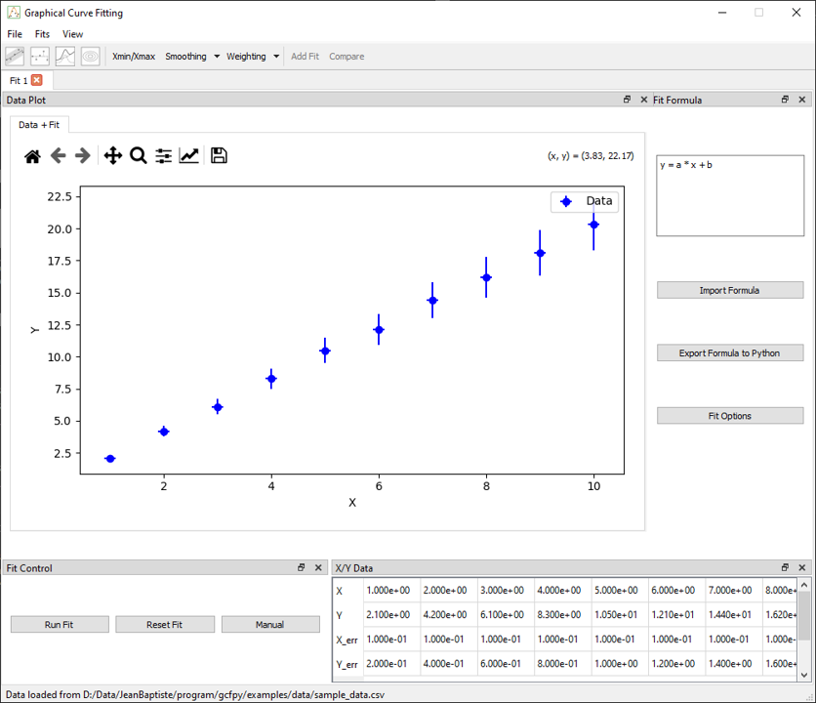Click the Reset Fit button
The height and width of the screenshot is (703, 816).
(164, 624)
